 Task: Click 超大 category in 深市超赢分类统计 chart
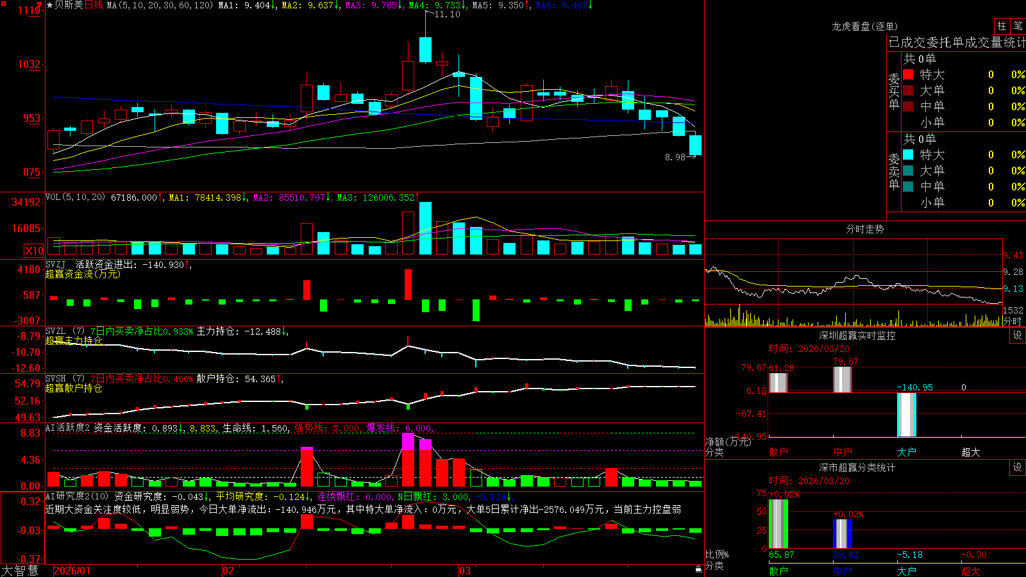[971, 571]
